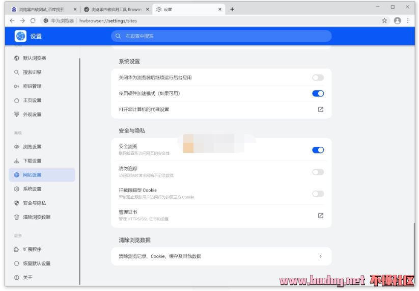Image resolution: width=419 pixels, height=291 pixels.
Task: Disable 使用硬件加速模式 switch
Action: [318, 93]
